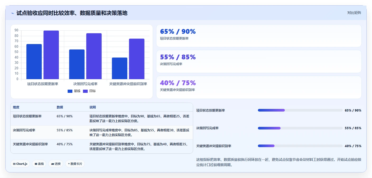The image size is (372, 178).
Task: Click the 说明 table column header
Action: click(x=93, y=107)
